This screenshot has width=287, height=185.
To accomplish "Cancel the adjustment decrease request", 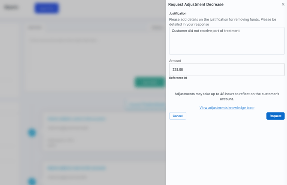I will (x=177, y=116).
